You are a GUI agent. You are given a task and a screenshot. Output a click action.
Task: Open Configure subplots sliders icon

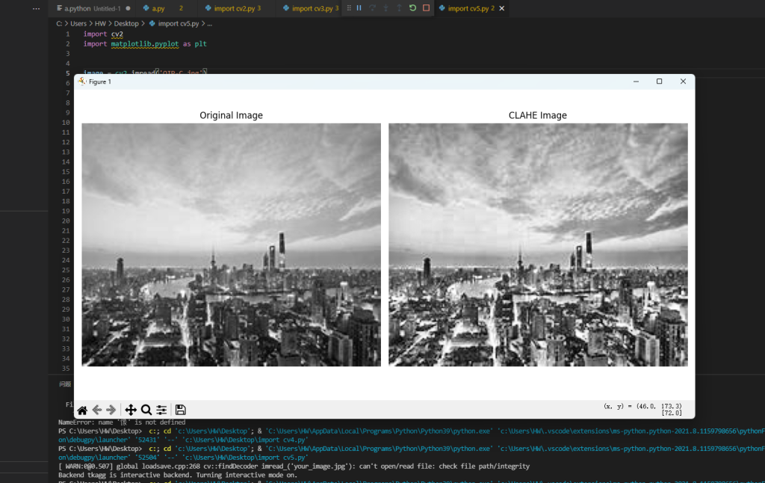161,410
